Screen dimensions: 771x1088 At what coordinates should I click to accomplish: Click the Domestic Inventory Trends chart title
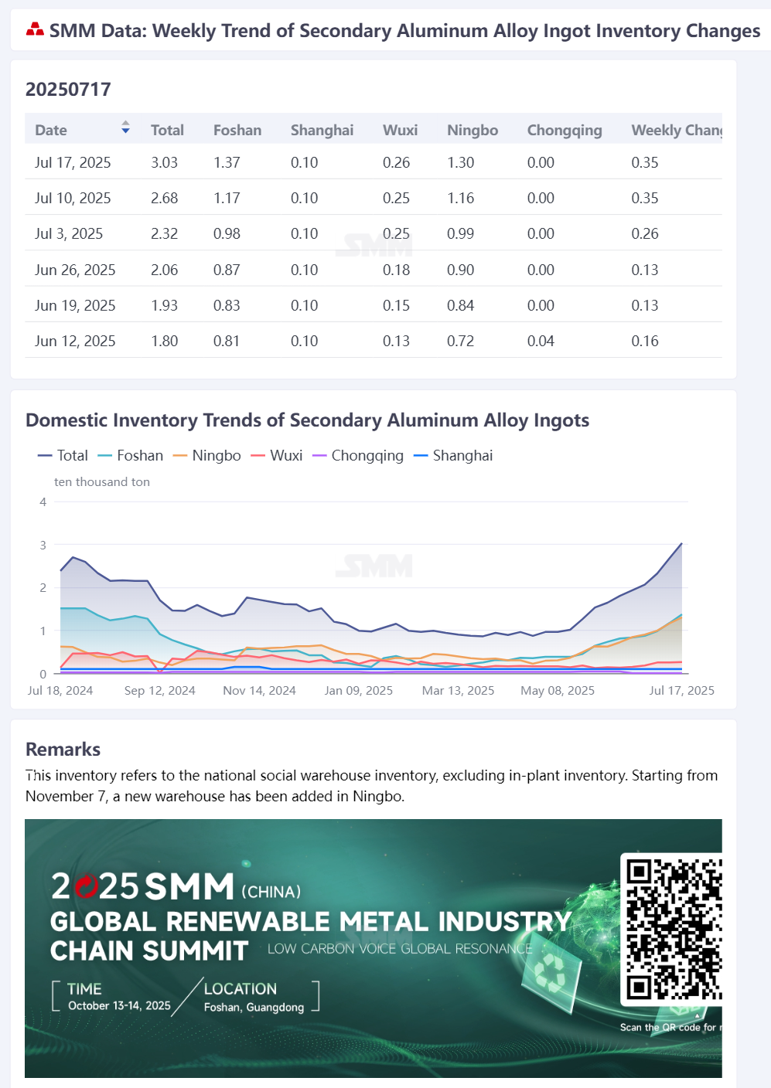pos(307,420)
